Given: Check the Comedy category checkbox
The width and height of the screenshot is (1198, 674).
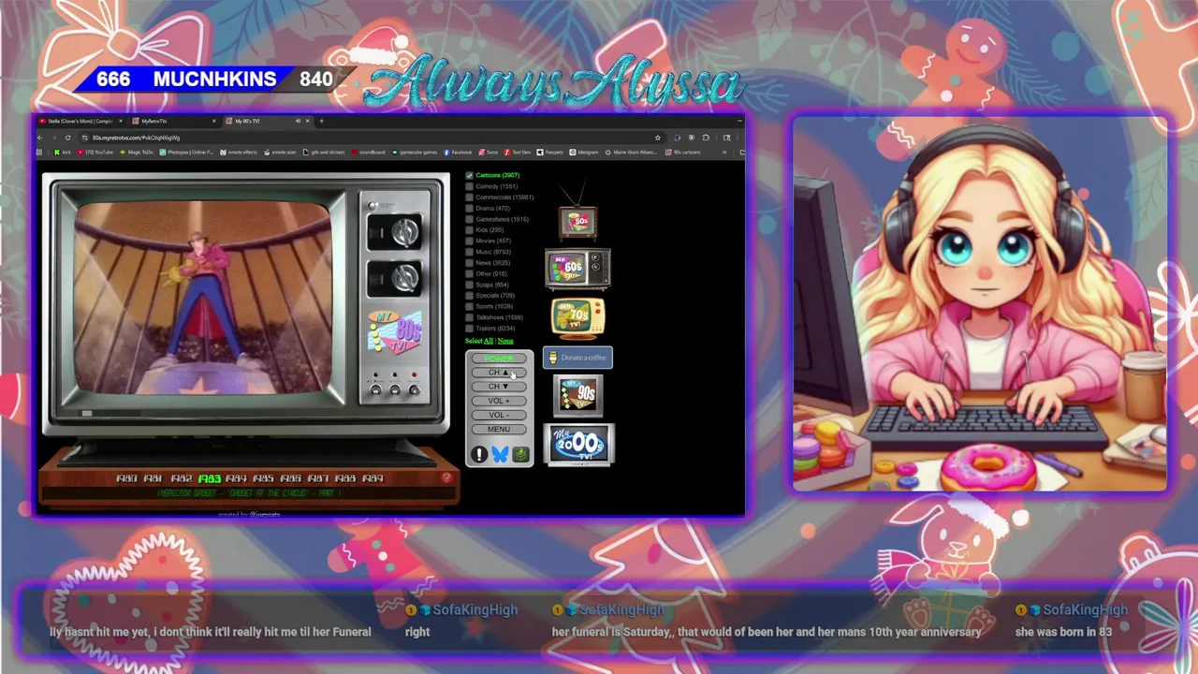Looking at the screenshot, I should click(x=470, y=186).
